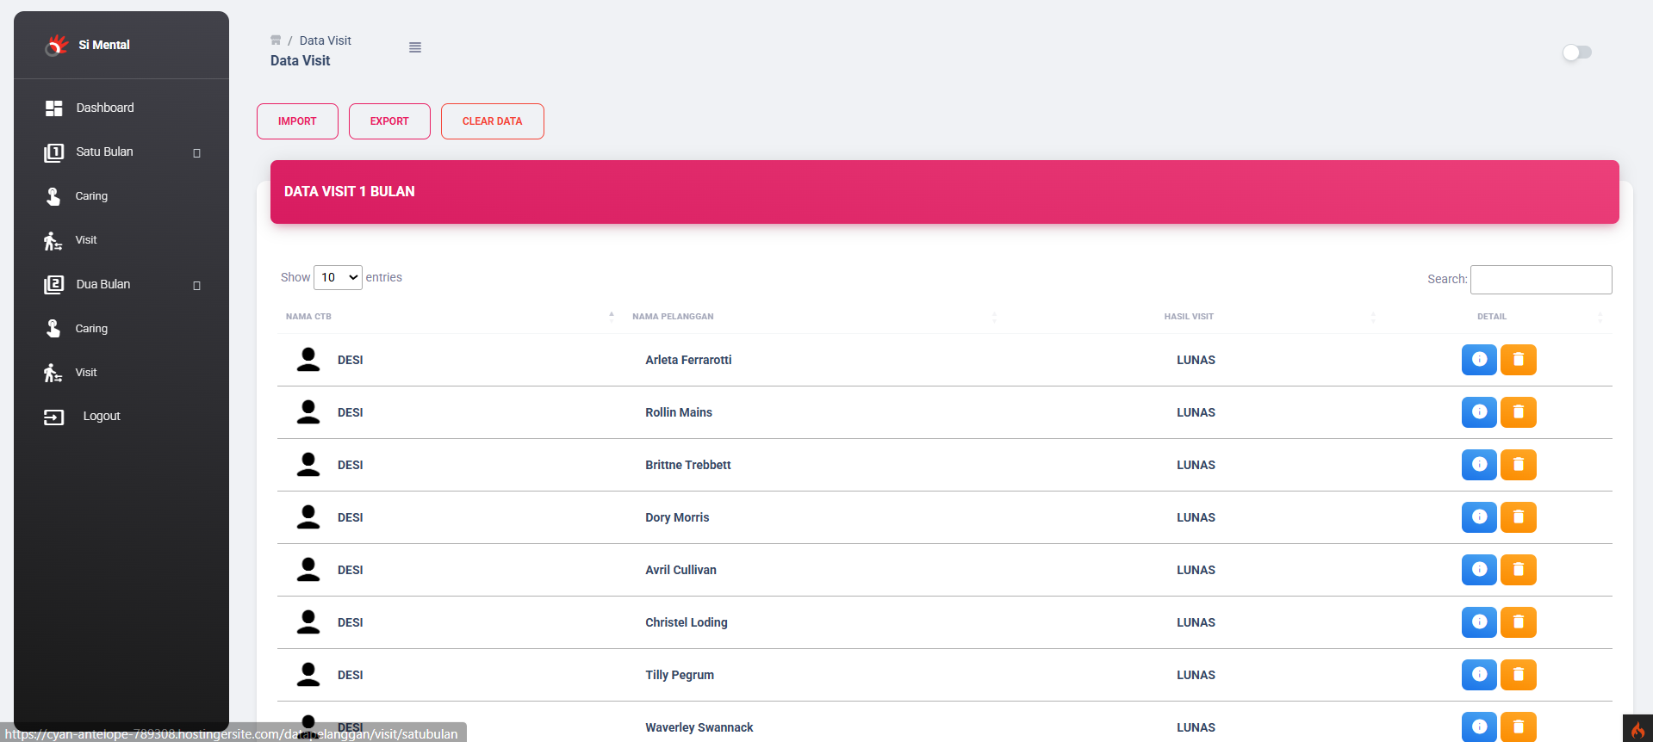The height and width of the screenshot is (742, 1653).
Task: Delete the Rollin Mains row
Action: pyautogui.click(x=1519, y=412)
